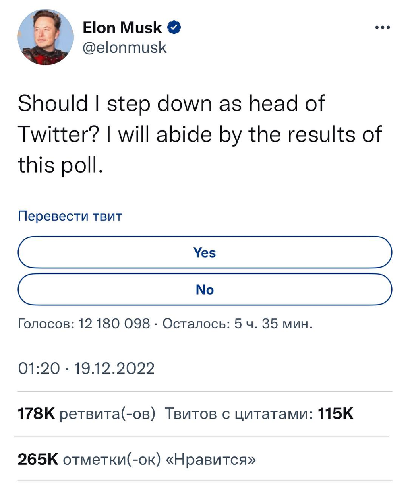View the 178K retweets count

pos(36,414)
